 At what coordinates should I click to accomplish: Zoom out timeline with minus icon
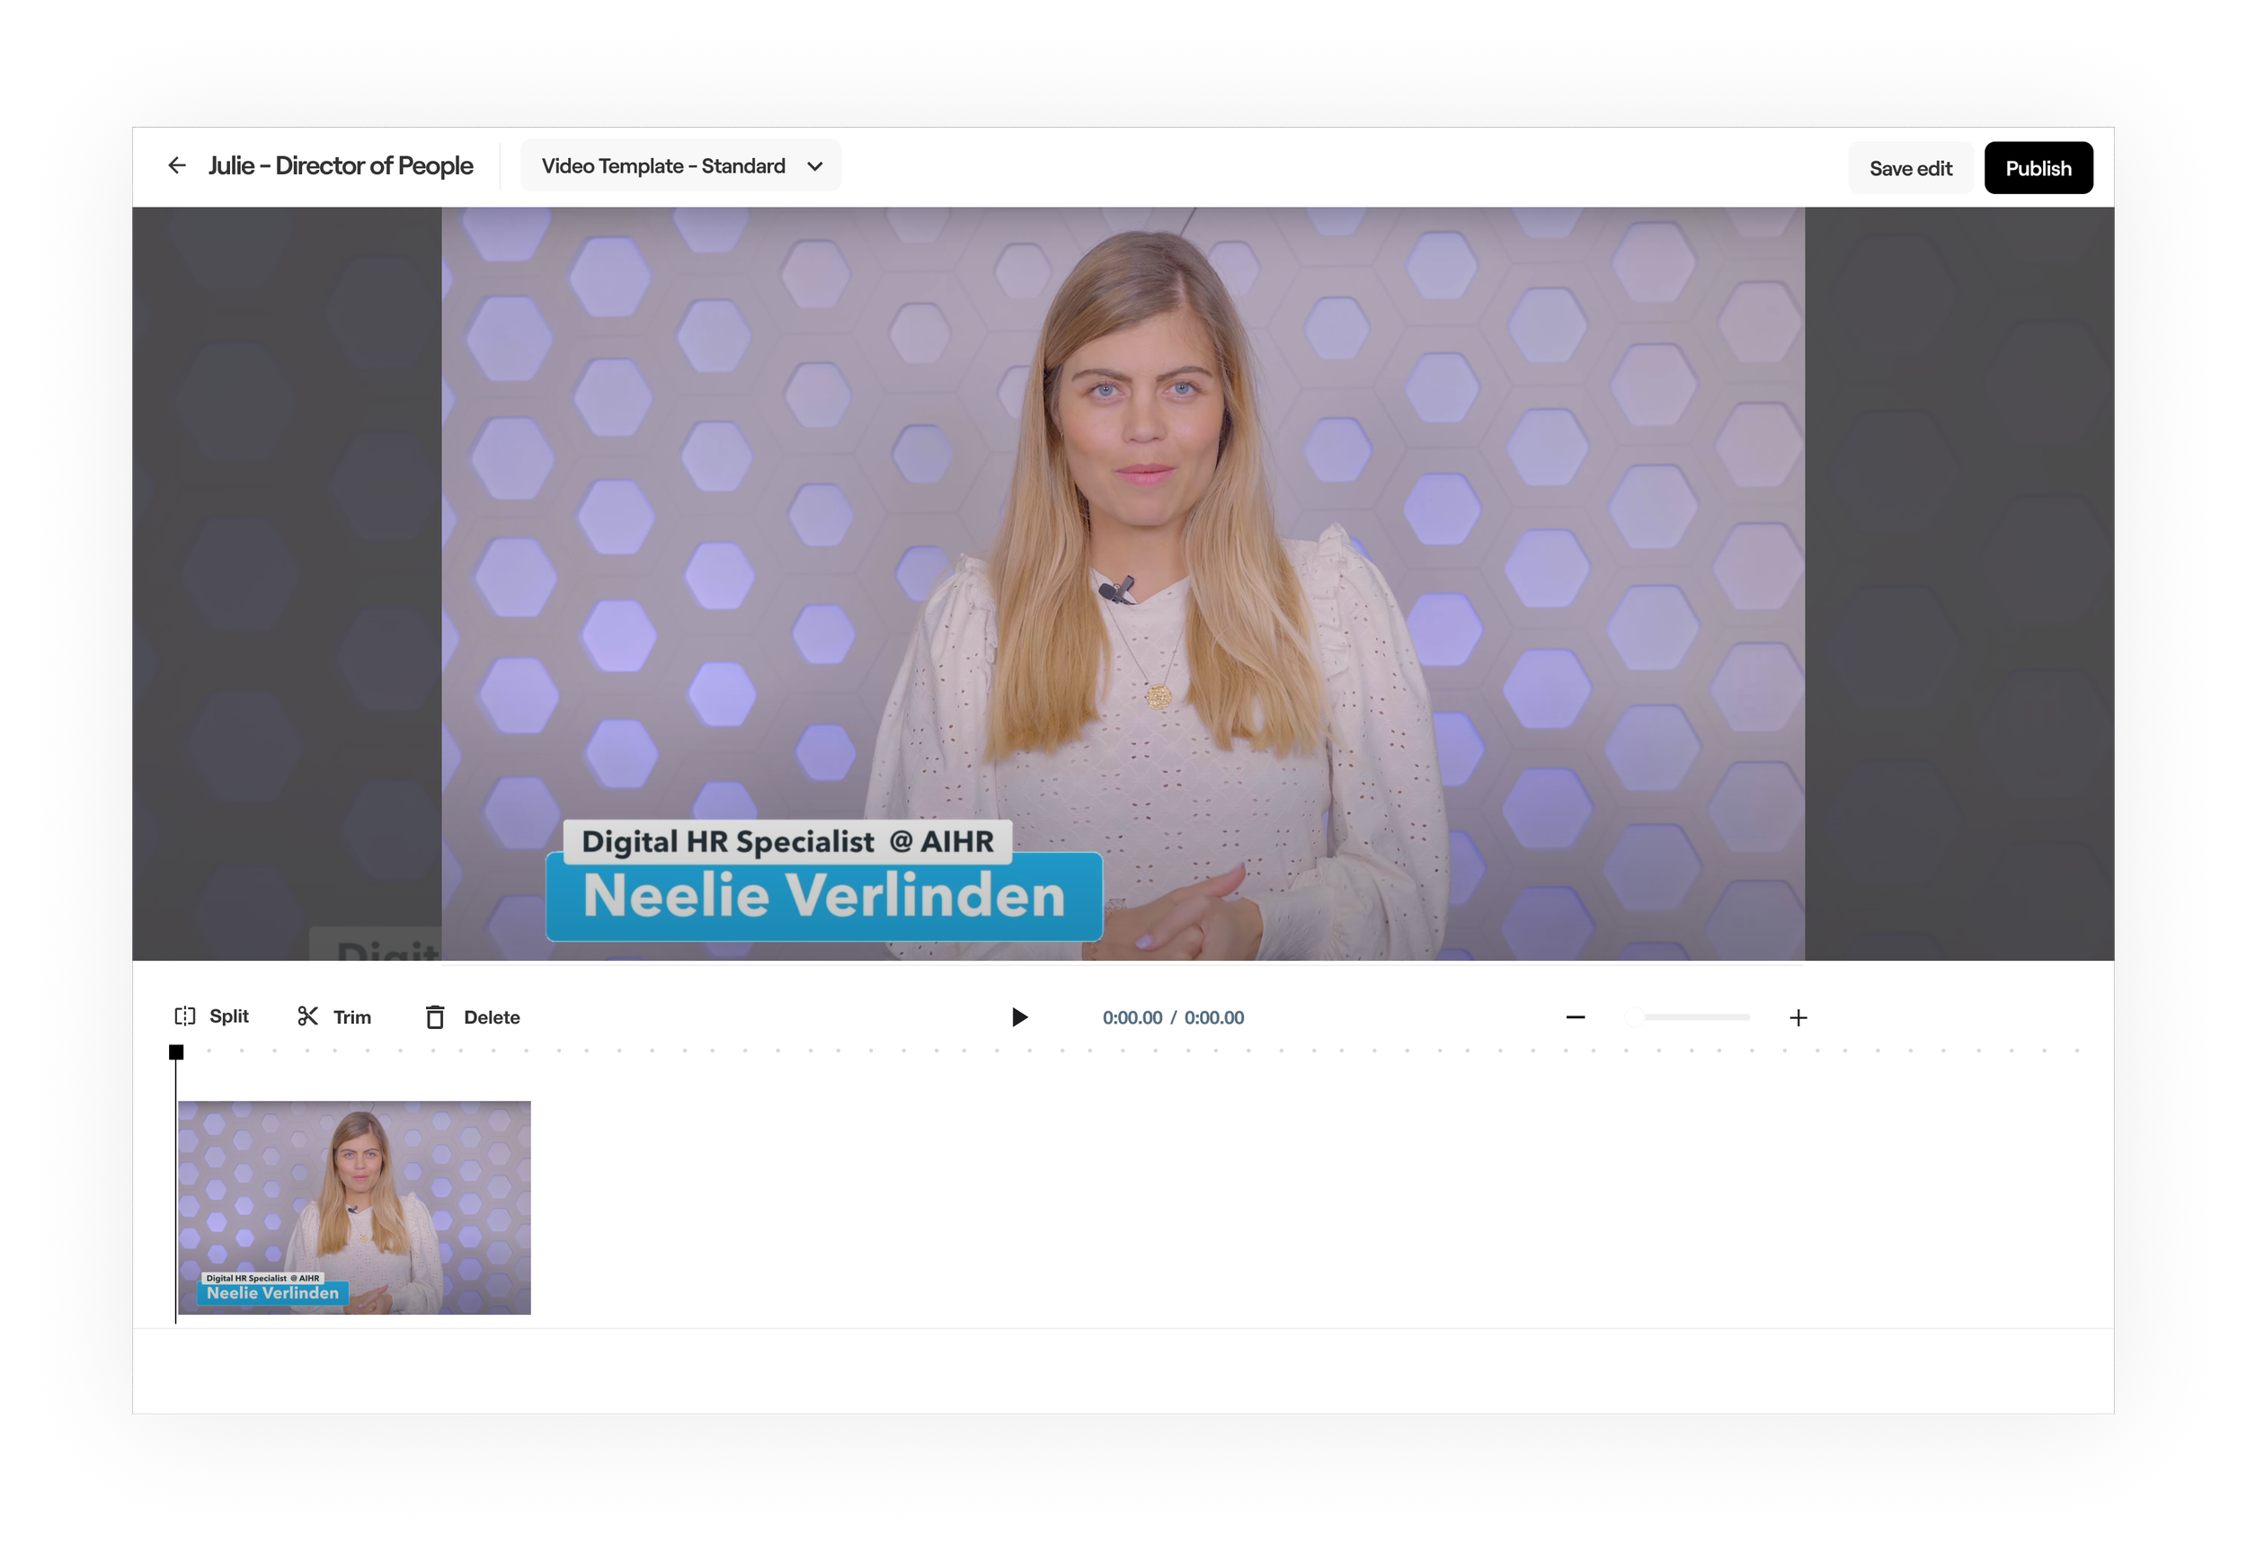1575,1017
